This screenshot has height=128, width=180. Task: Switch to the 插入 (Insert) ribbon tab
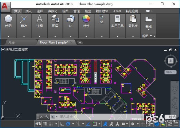point(28,11)
